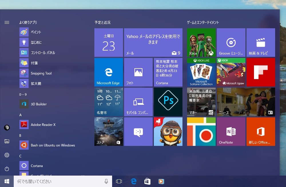Open the ニュース news tile
Viewport: 286px width, 187px height.
point(246,102)
